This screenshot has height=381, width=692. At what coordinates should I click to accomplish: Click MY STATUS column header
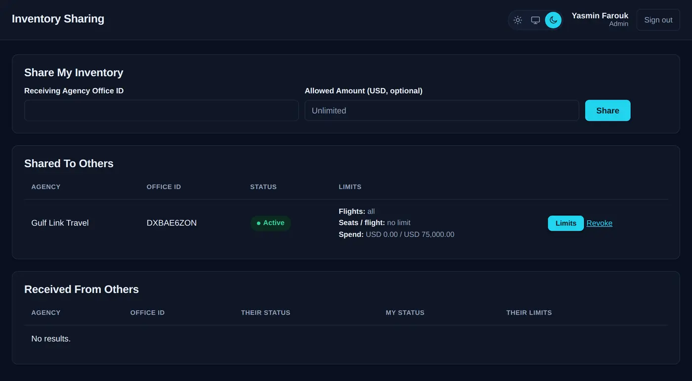[x=405, y=313]
